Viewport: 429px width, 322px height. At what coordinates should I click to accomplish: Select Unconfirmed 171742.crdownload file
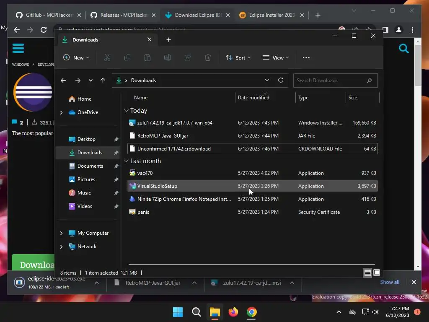click(x=253, y=149)
